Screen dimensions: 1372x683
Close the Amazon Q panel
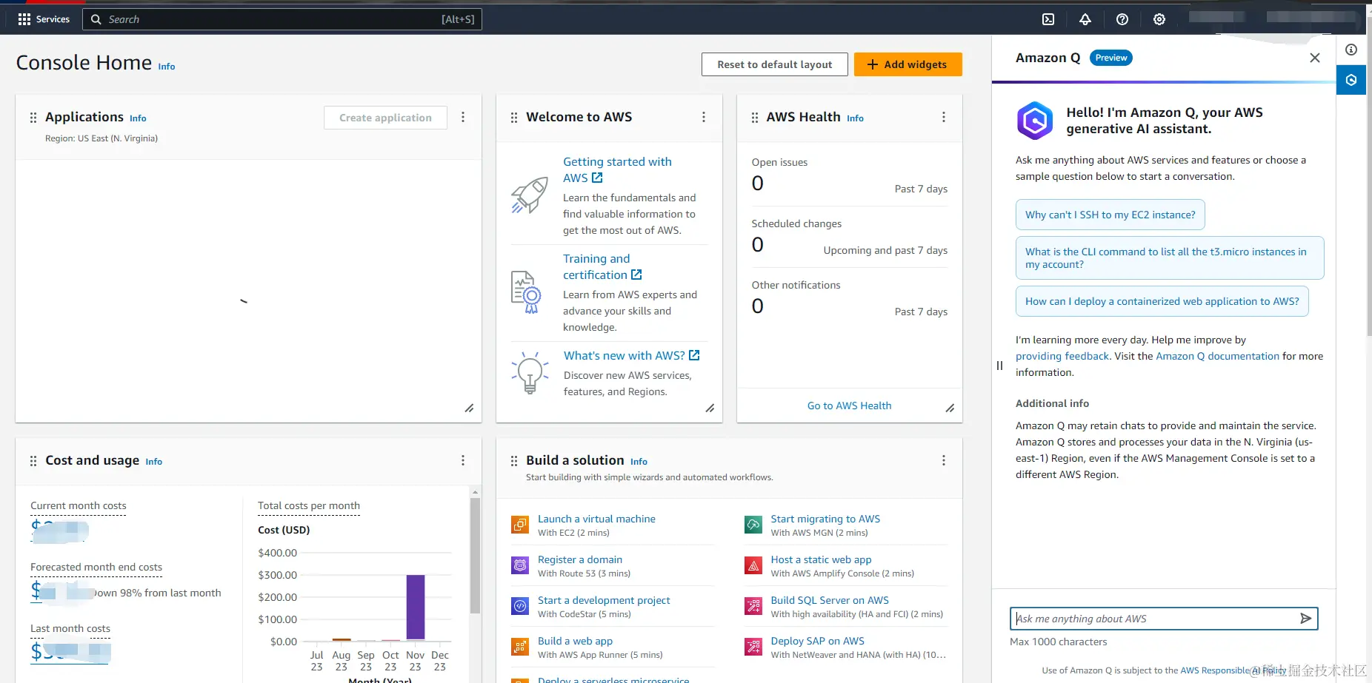1315,58
